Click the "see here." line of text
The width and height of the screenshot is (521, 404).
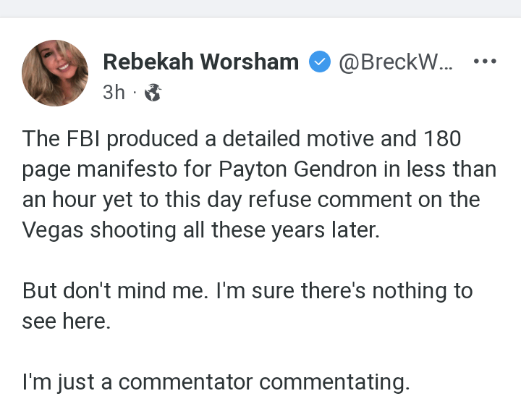pyautogui.click(x=67, y=321)
